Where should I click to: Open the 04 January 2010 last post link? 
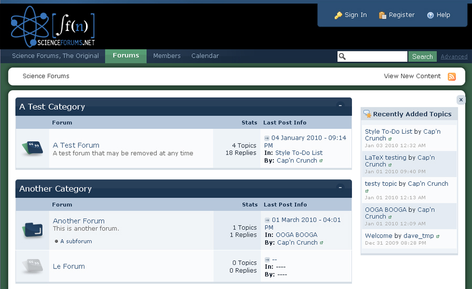[305, 142]
